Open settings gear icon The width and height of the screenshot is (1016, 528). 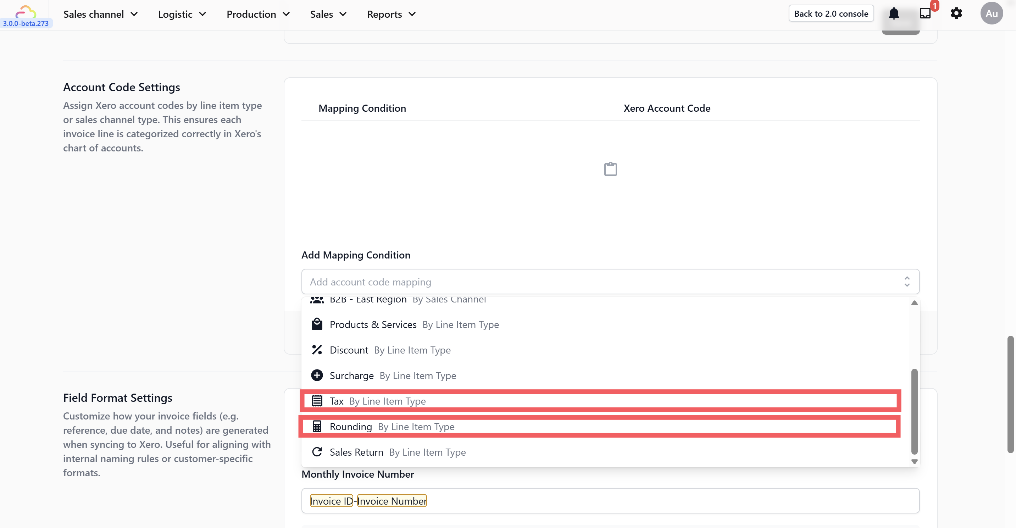coord(956,14)
